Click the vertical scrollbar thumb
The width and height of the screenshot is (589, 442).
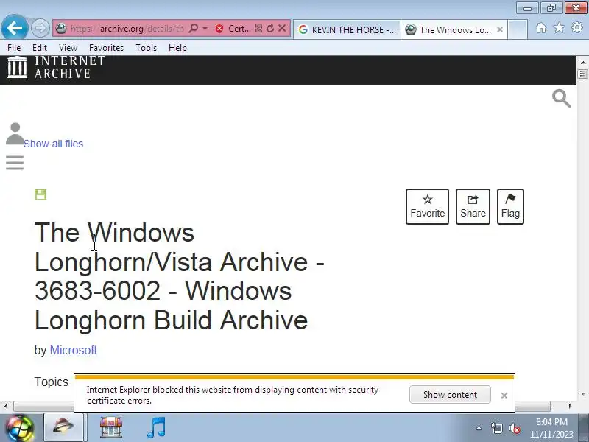[x=582, y=74]
